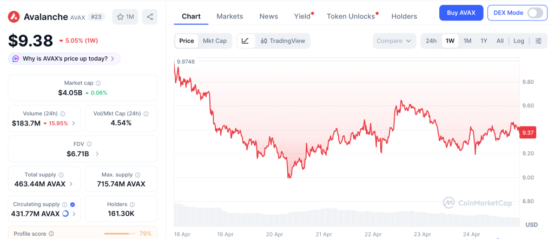
Task: Click the Buy AVAX button
Action: pyautogui.click(x=461, y=12)
